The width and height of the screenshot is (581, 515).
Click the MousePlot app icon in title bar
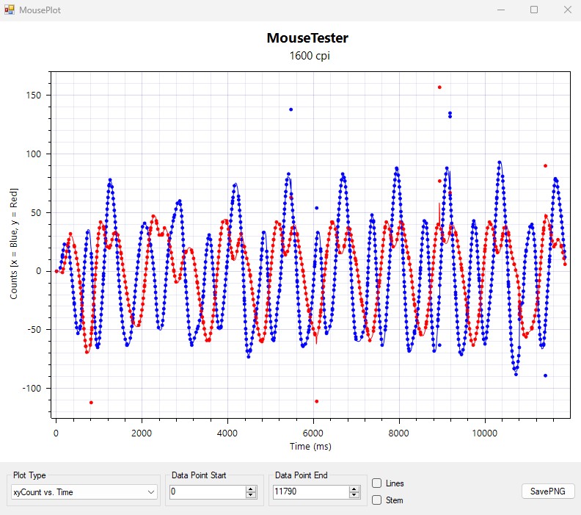[10, 10]
